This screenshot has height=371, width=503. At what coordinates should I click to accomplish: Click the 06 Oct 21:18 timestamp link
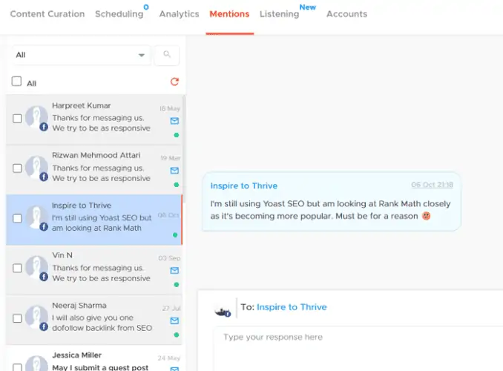pos(432,185)
